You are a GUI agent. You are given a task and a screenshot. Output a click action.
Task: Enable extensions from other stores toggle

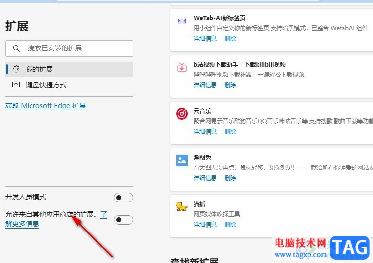pyautogui.click(x=124, y=220)
